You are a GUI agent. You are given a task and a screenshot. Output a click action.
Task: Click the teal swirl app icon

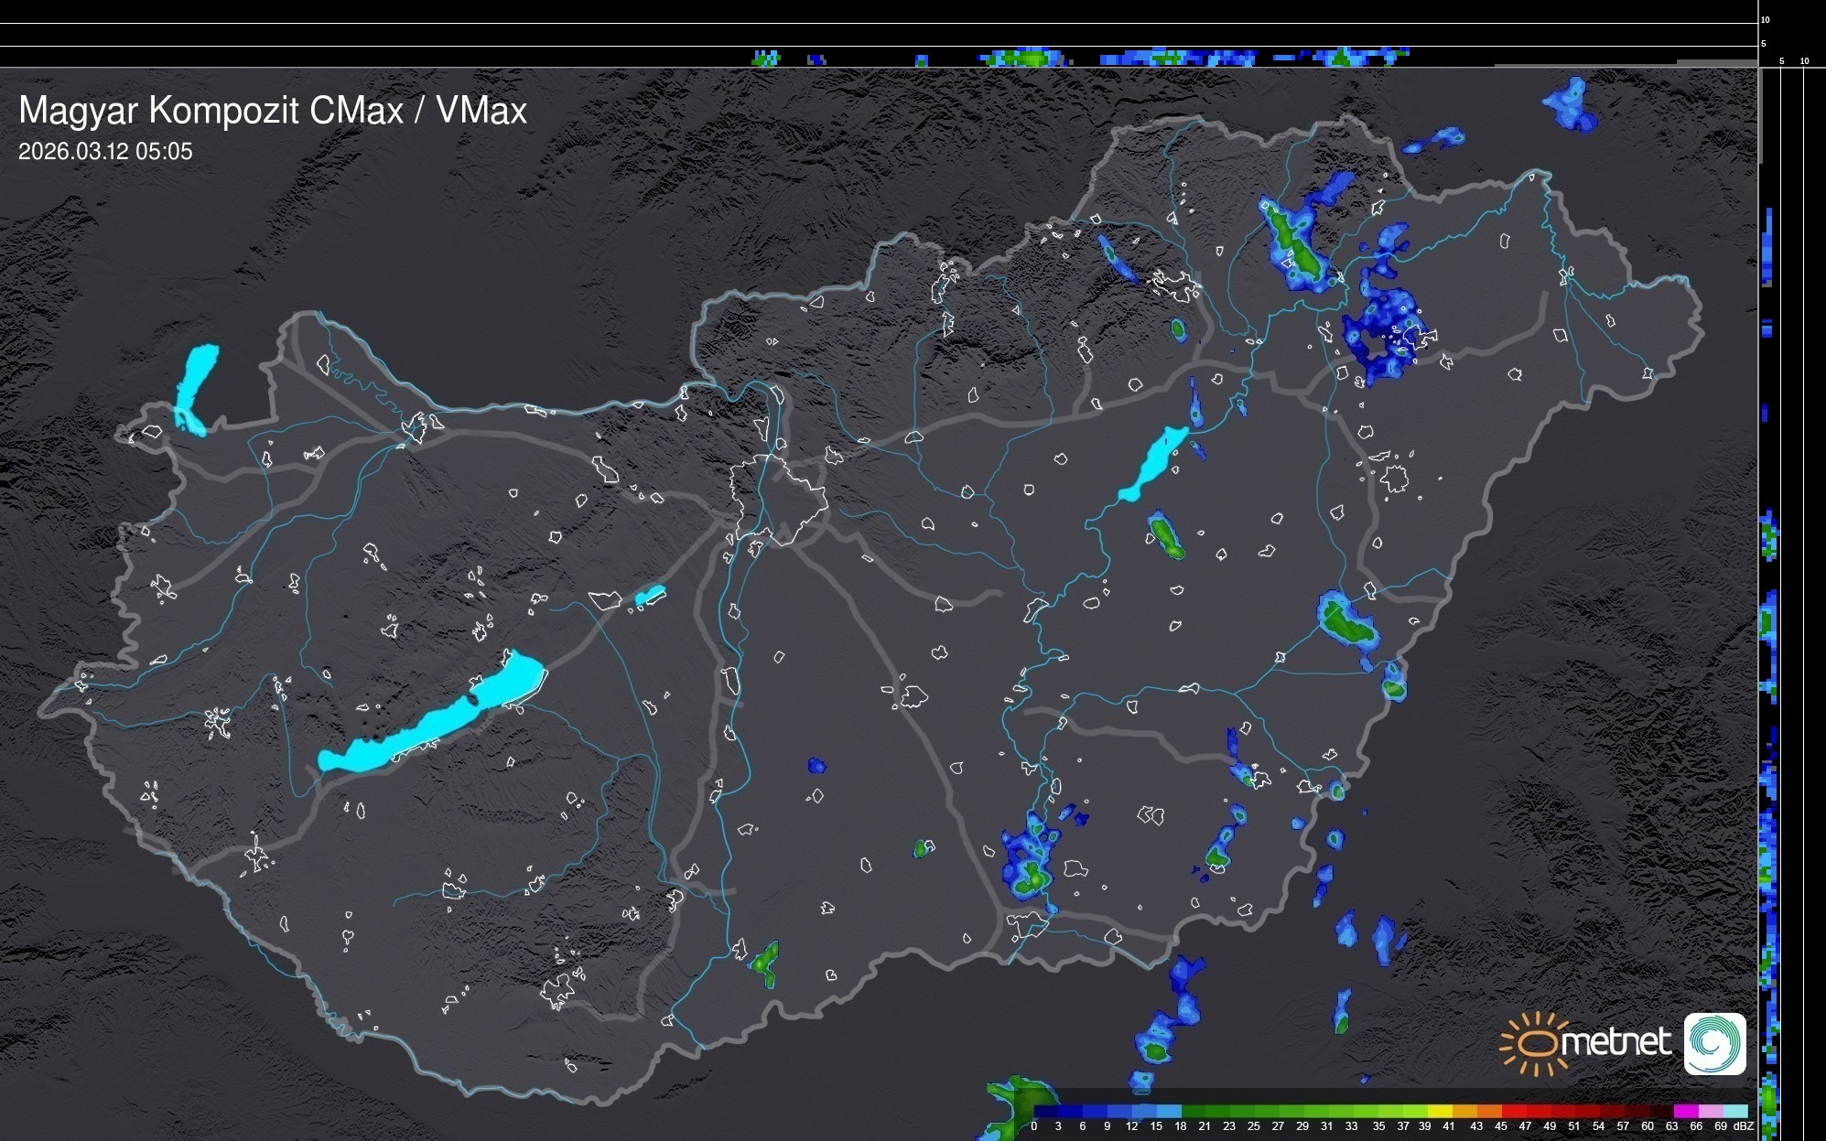coord(1714,1043)
